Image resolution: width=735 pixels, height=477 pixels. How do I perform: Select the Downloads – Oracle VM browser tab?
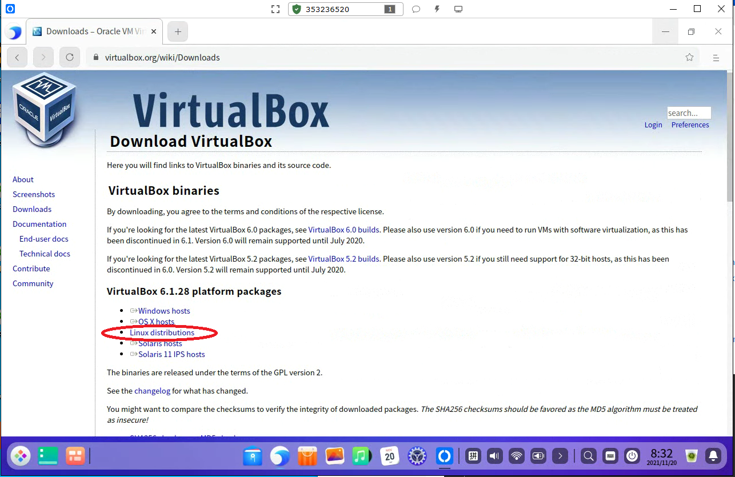95,31
